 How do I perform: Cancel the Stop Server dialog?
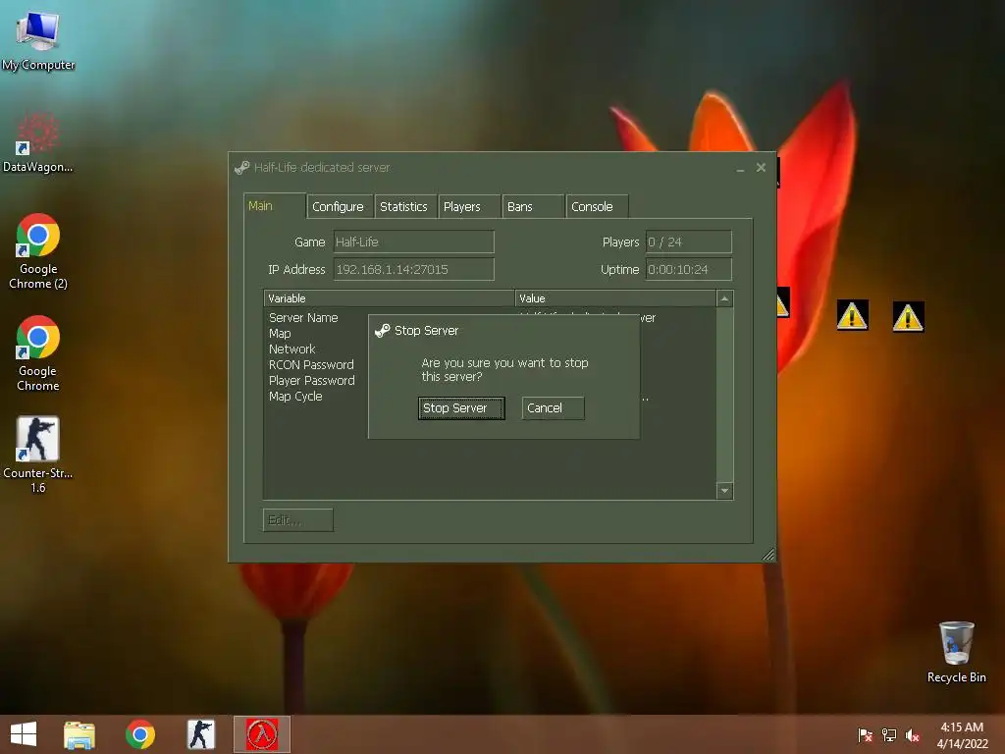[x=553, y=408]
